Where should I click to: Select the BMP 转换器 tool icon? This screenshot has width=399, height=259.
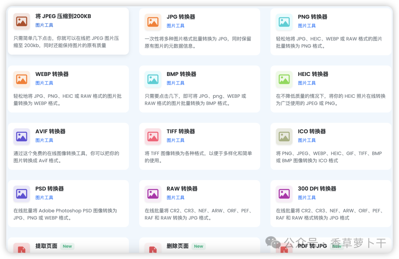coord(153,79)
